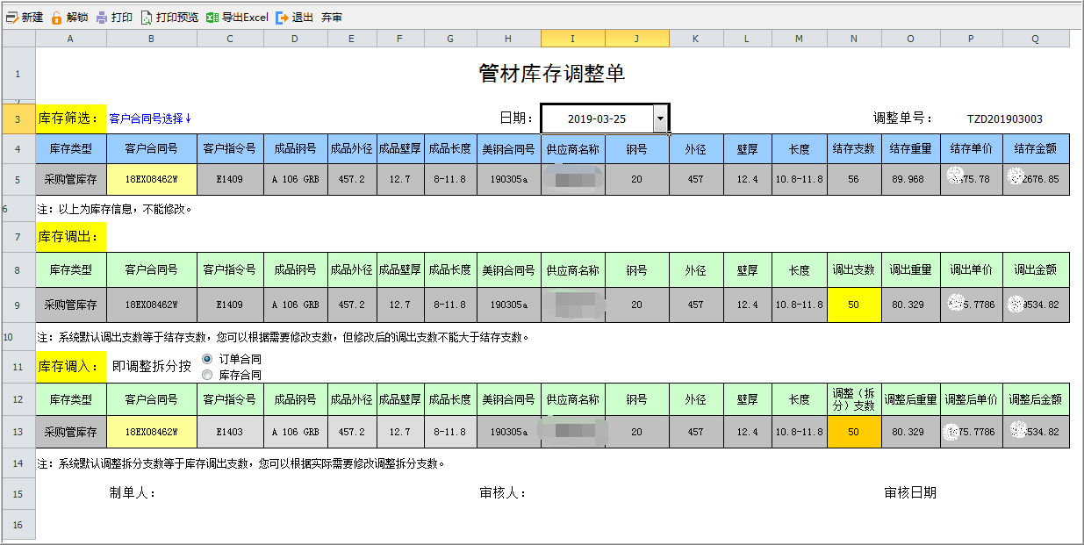Click 库存调出 yellow label
The image size is (1084, 545).
tap(71, 236)
